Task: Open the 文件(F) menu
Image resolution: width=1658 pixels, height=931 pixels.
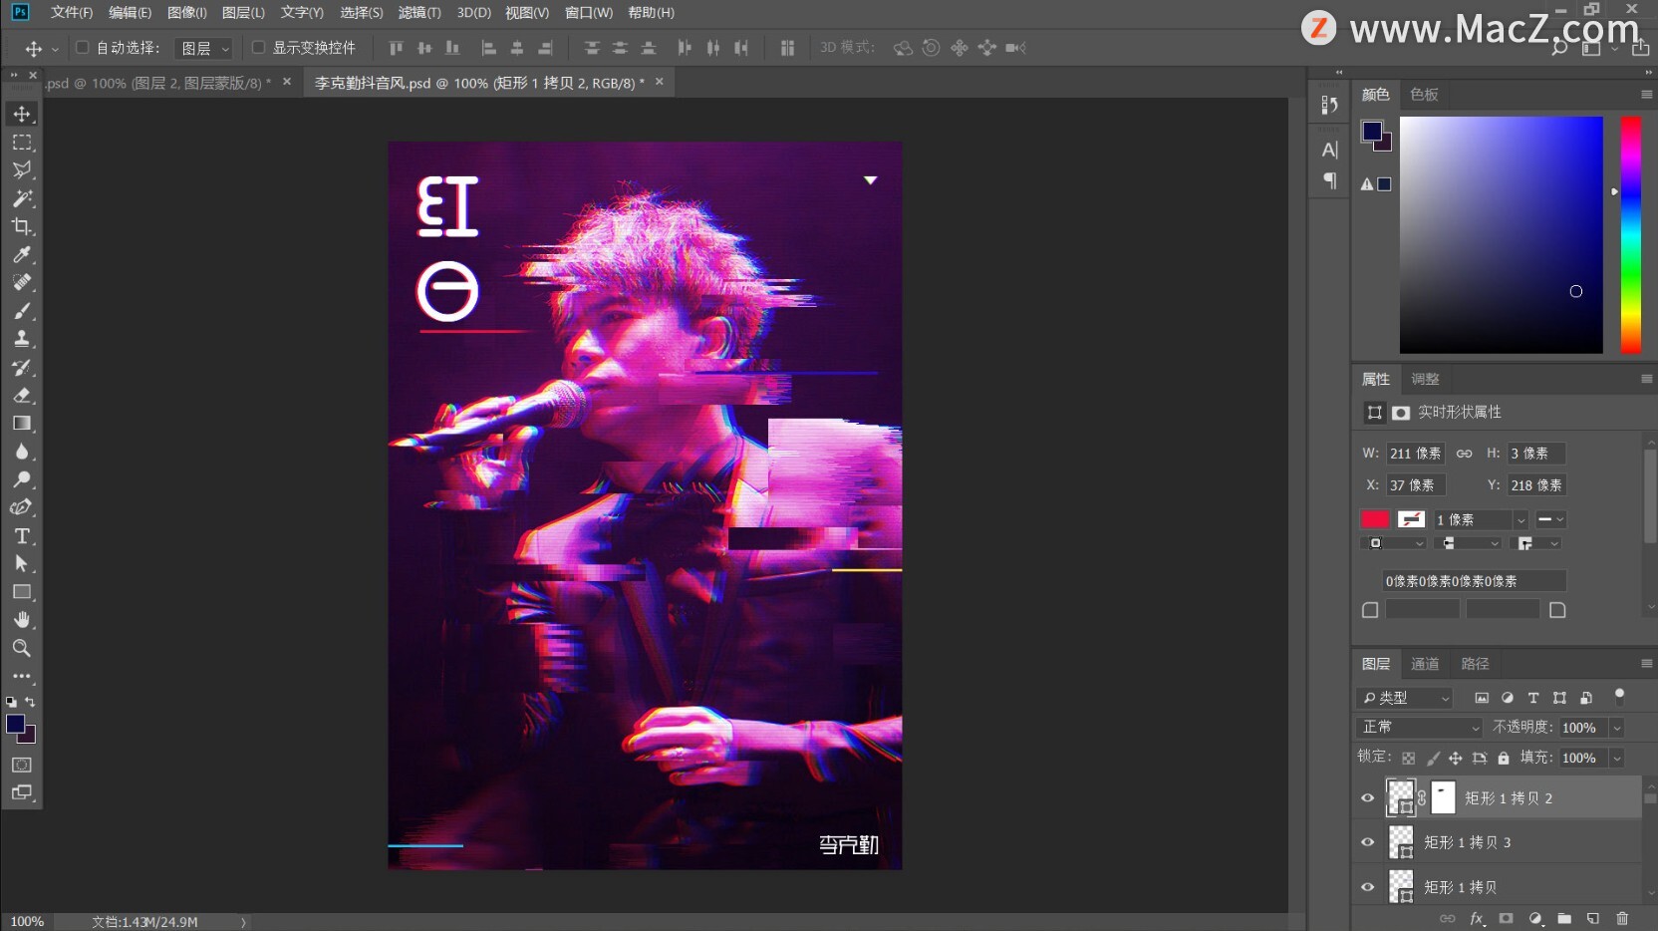Action: pos(72,13)
